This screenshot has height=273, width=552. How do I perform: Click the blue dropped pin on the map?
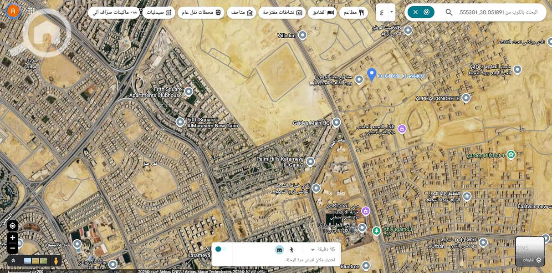coord(372,75)
